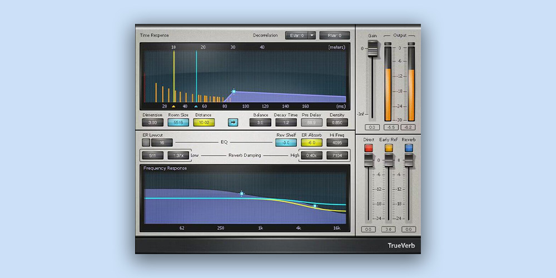Select the yellow room size marker triangle
Screen dimensions: 556x278
point(173,106)
